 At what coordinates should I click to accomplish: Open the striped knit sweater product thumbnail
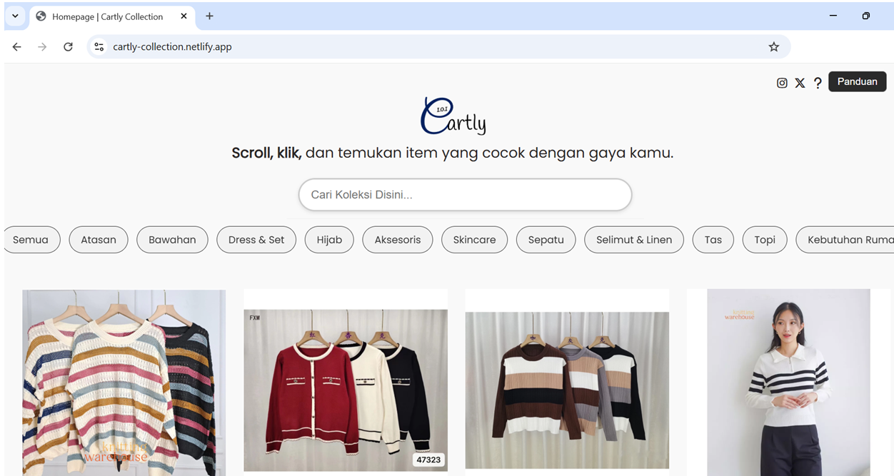point(123,382)
